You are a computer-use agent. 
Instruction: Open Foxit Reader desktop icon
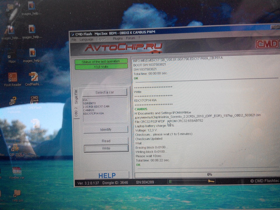click(13, 79)
